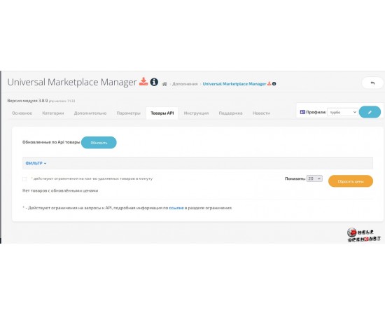385x315 pixels.
Task: Click the Обновленные по Api товары label
Action: pyautogui.click(x=51, y=142)
